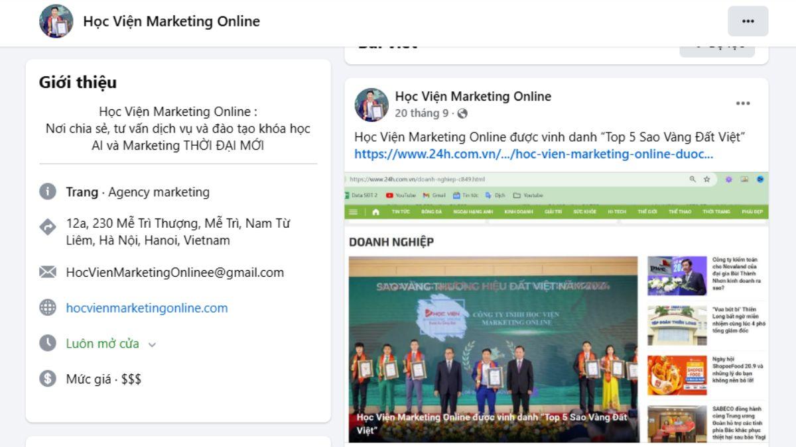The height and width of the screenshot is (447, 796).
Task: Click the bookmark star icon in embedded browser bar
Action: pyautogui.click(x=707, y=179)
